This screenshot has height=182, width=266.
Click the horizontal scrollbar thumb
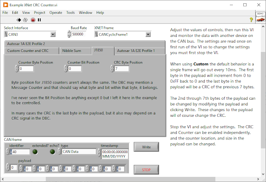tap(130, 179)
